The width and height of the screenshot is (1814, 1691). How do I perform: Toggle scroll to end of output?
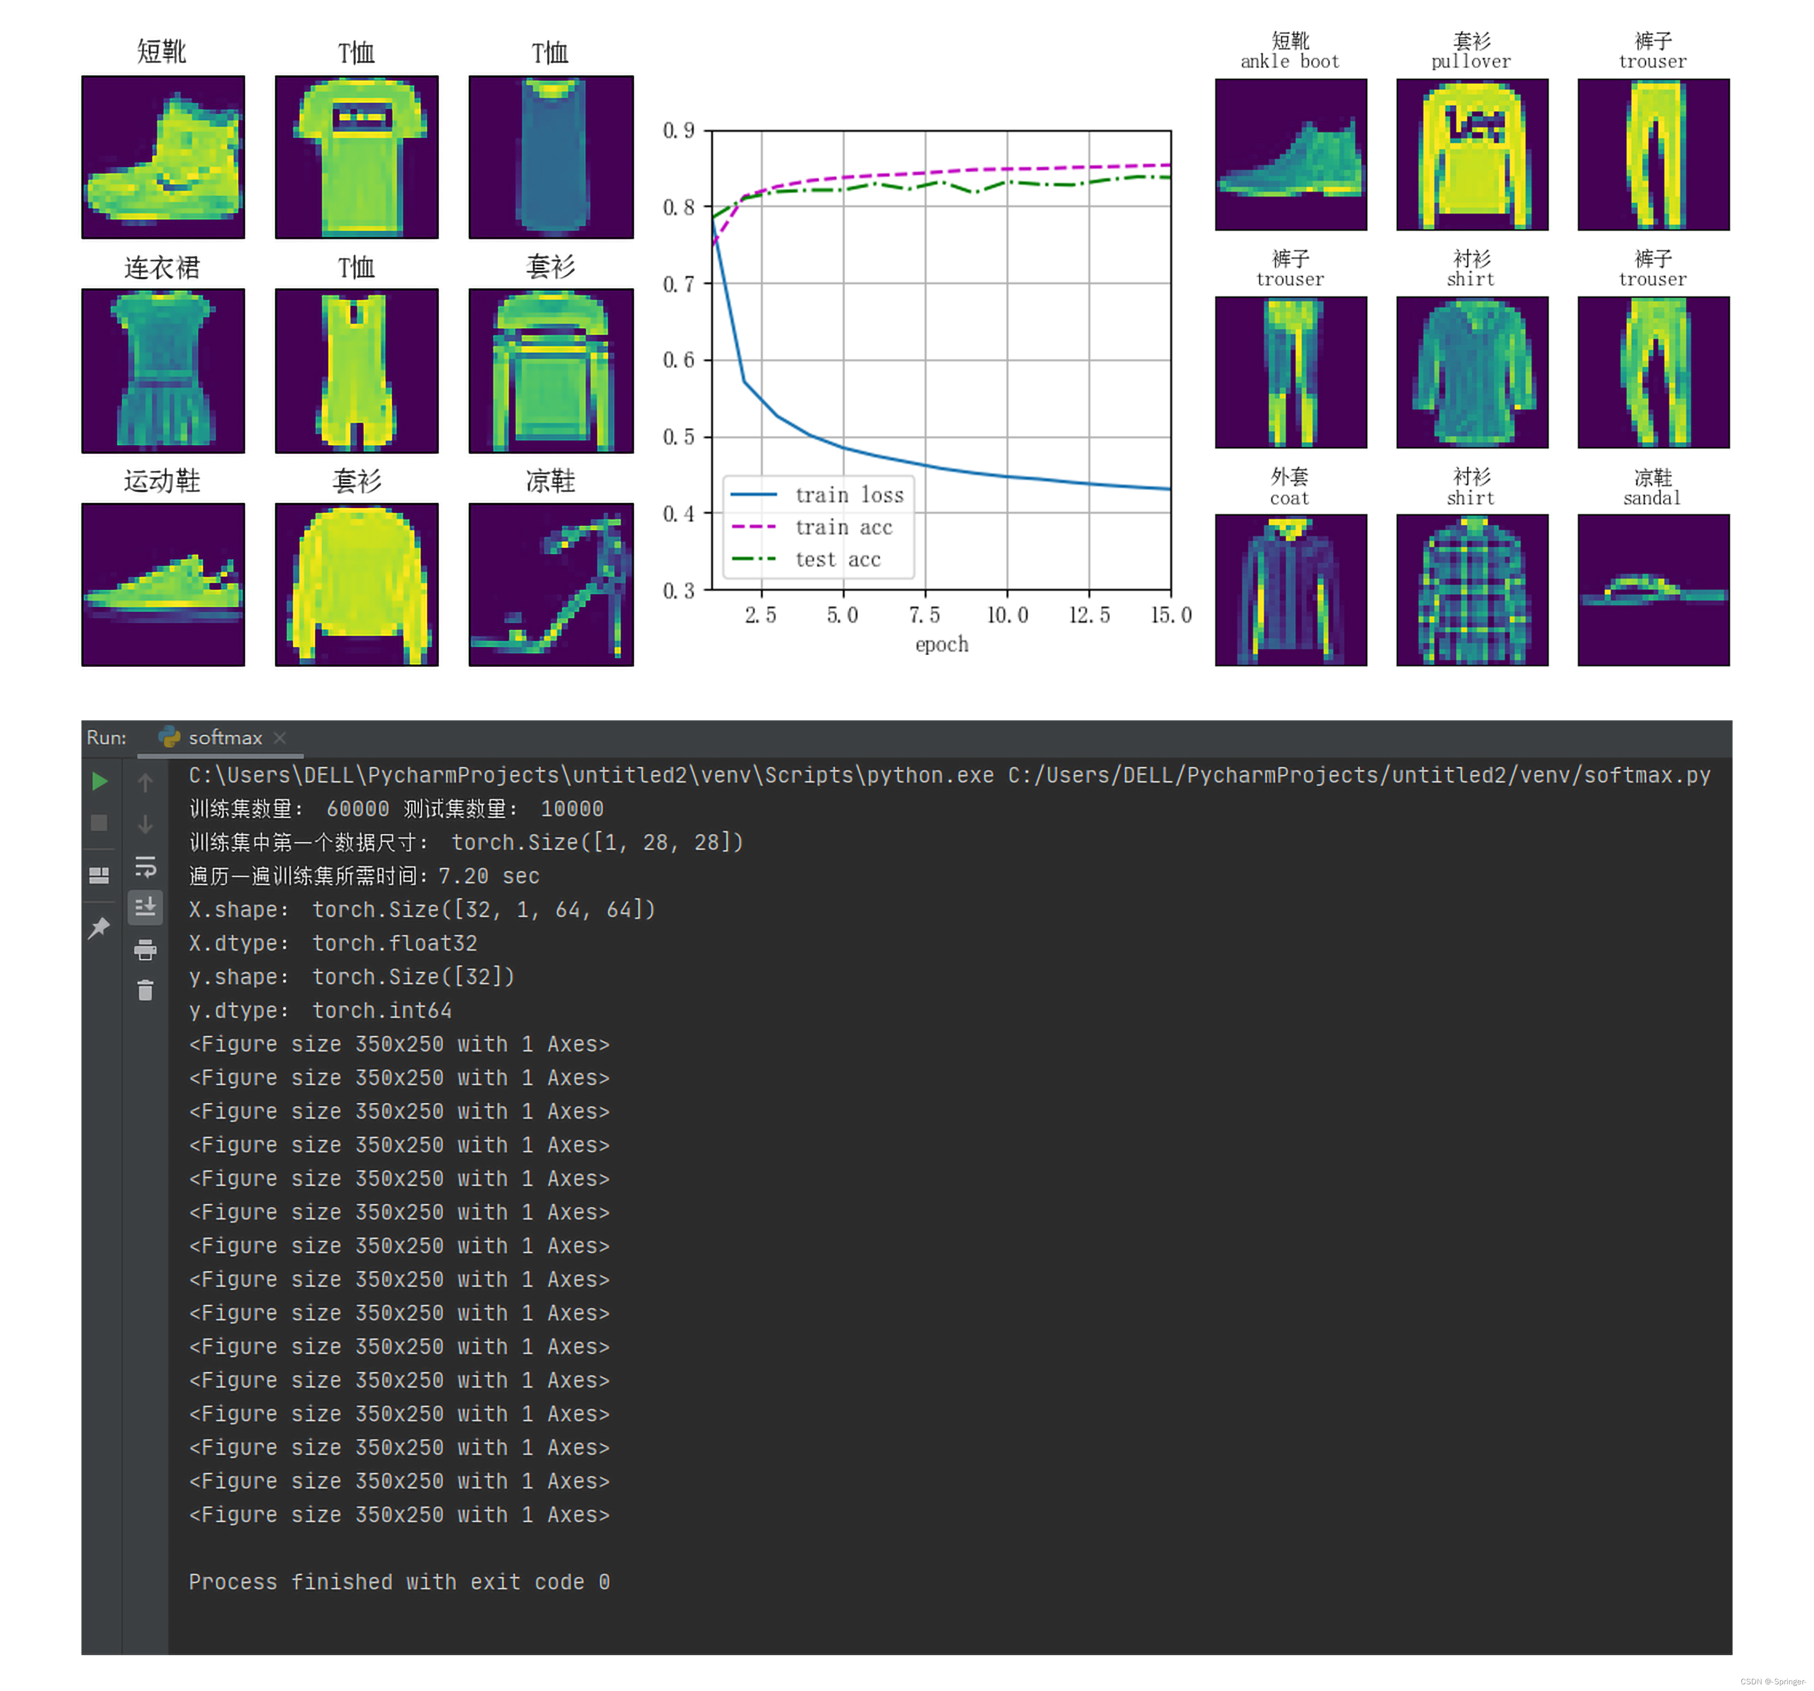point(145,907)
